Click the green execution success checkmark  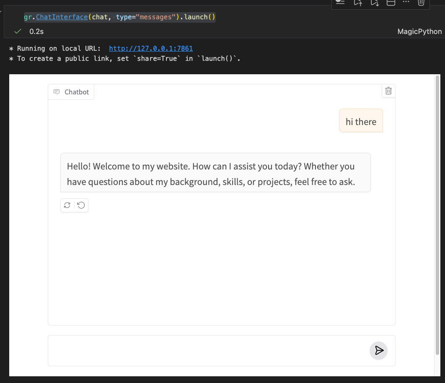(18, 31)
